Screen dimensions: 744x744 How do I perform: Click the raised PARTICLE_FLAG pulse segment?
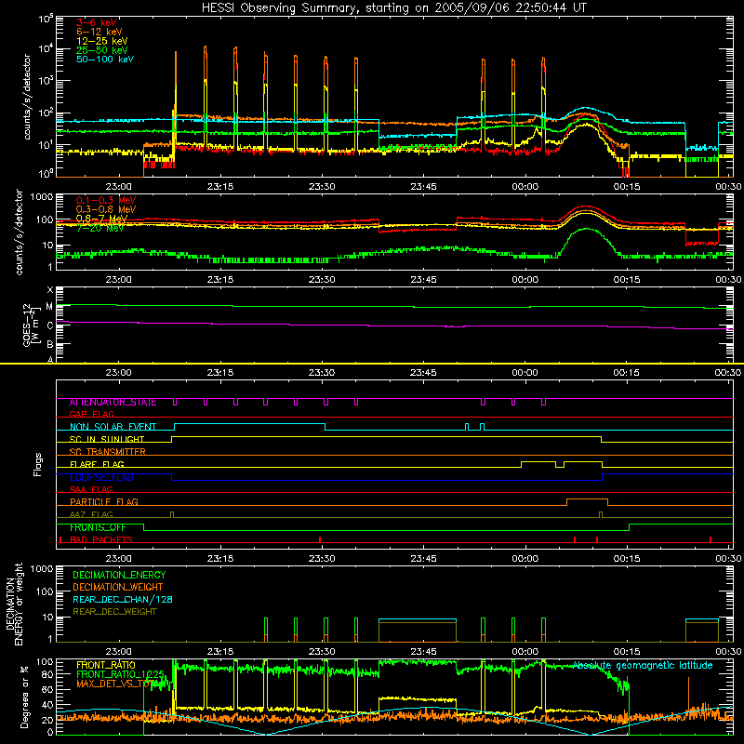point(588,499)
